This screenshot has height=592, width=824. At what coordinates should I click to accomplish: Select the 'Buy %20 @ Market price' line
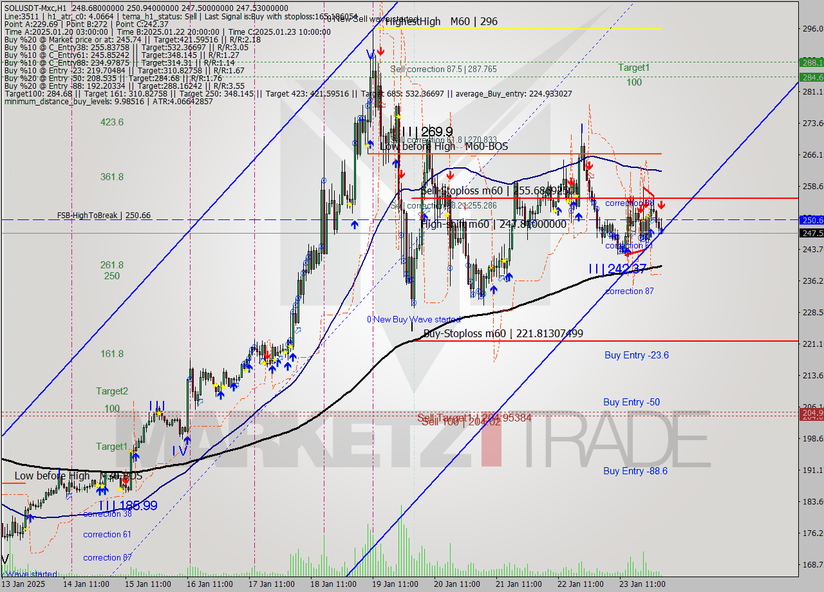pos(132,39)
